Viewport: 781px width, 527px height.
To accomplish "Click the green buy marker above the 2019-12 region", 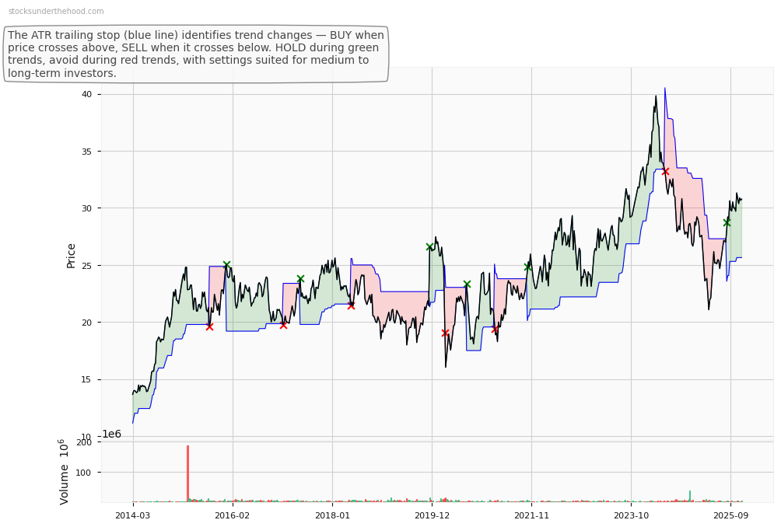I will pyautogui.click(x=429, y=246).
